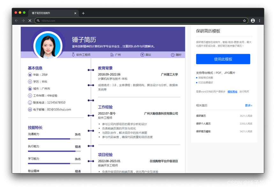276x189 pixels.
Task: Open the browser profile avatar
Action: (x=253, y=21)
